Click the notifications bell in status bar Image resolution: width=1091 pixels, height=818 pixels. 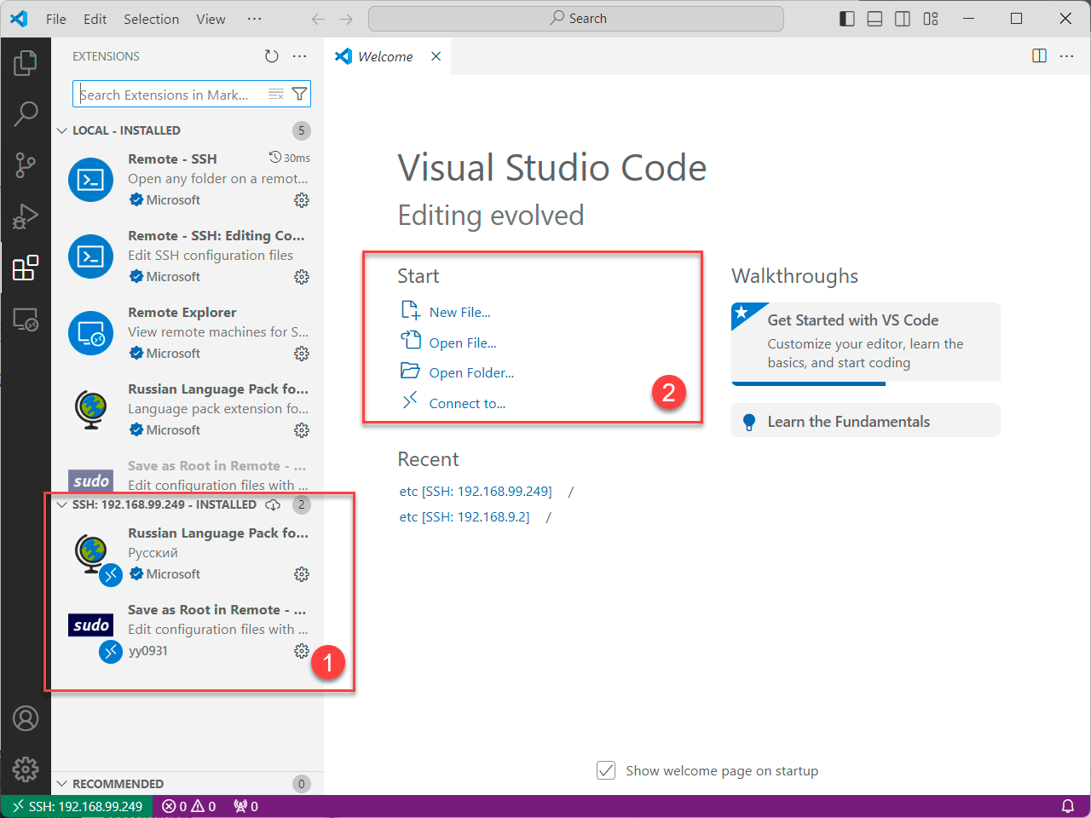click(x=1067, y=806)
